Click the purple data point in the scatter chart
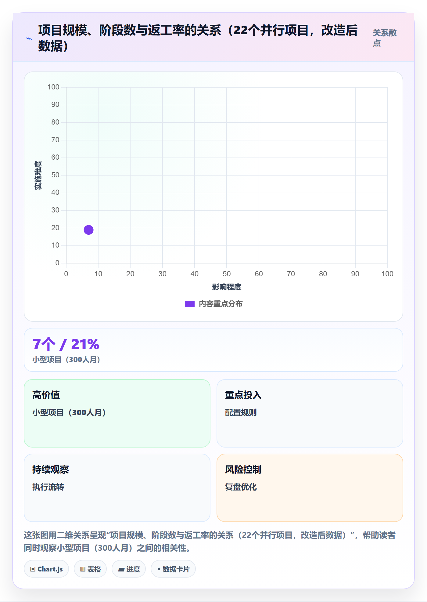The height and width of the screenshot is (602, 427). click(88, 230)
